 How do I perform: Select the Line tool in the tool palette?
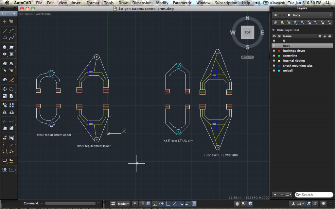click(x=5, y=31)
